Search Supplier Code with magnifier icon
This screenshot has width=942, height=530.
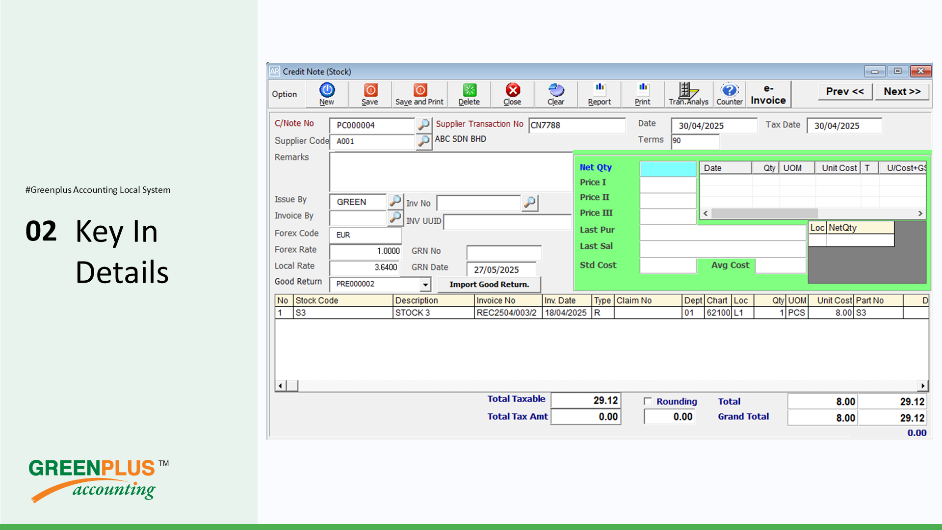coord(423,141)
